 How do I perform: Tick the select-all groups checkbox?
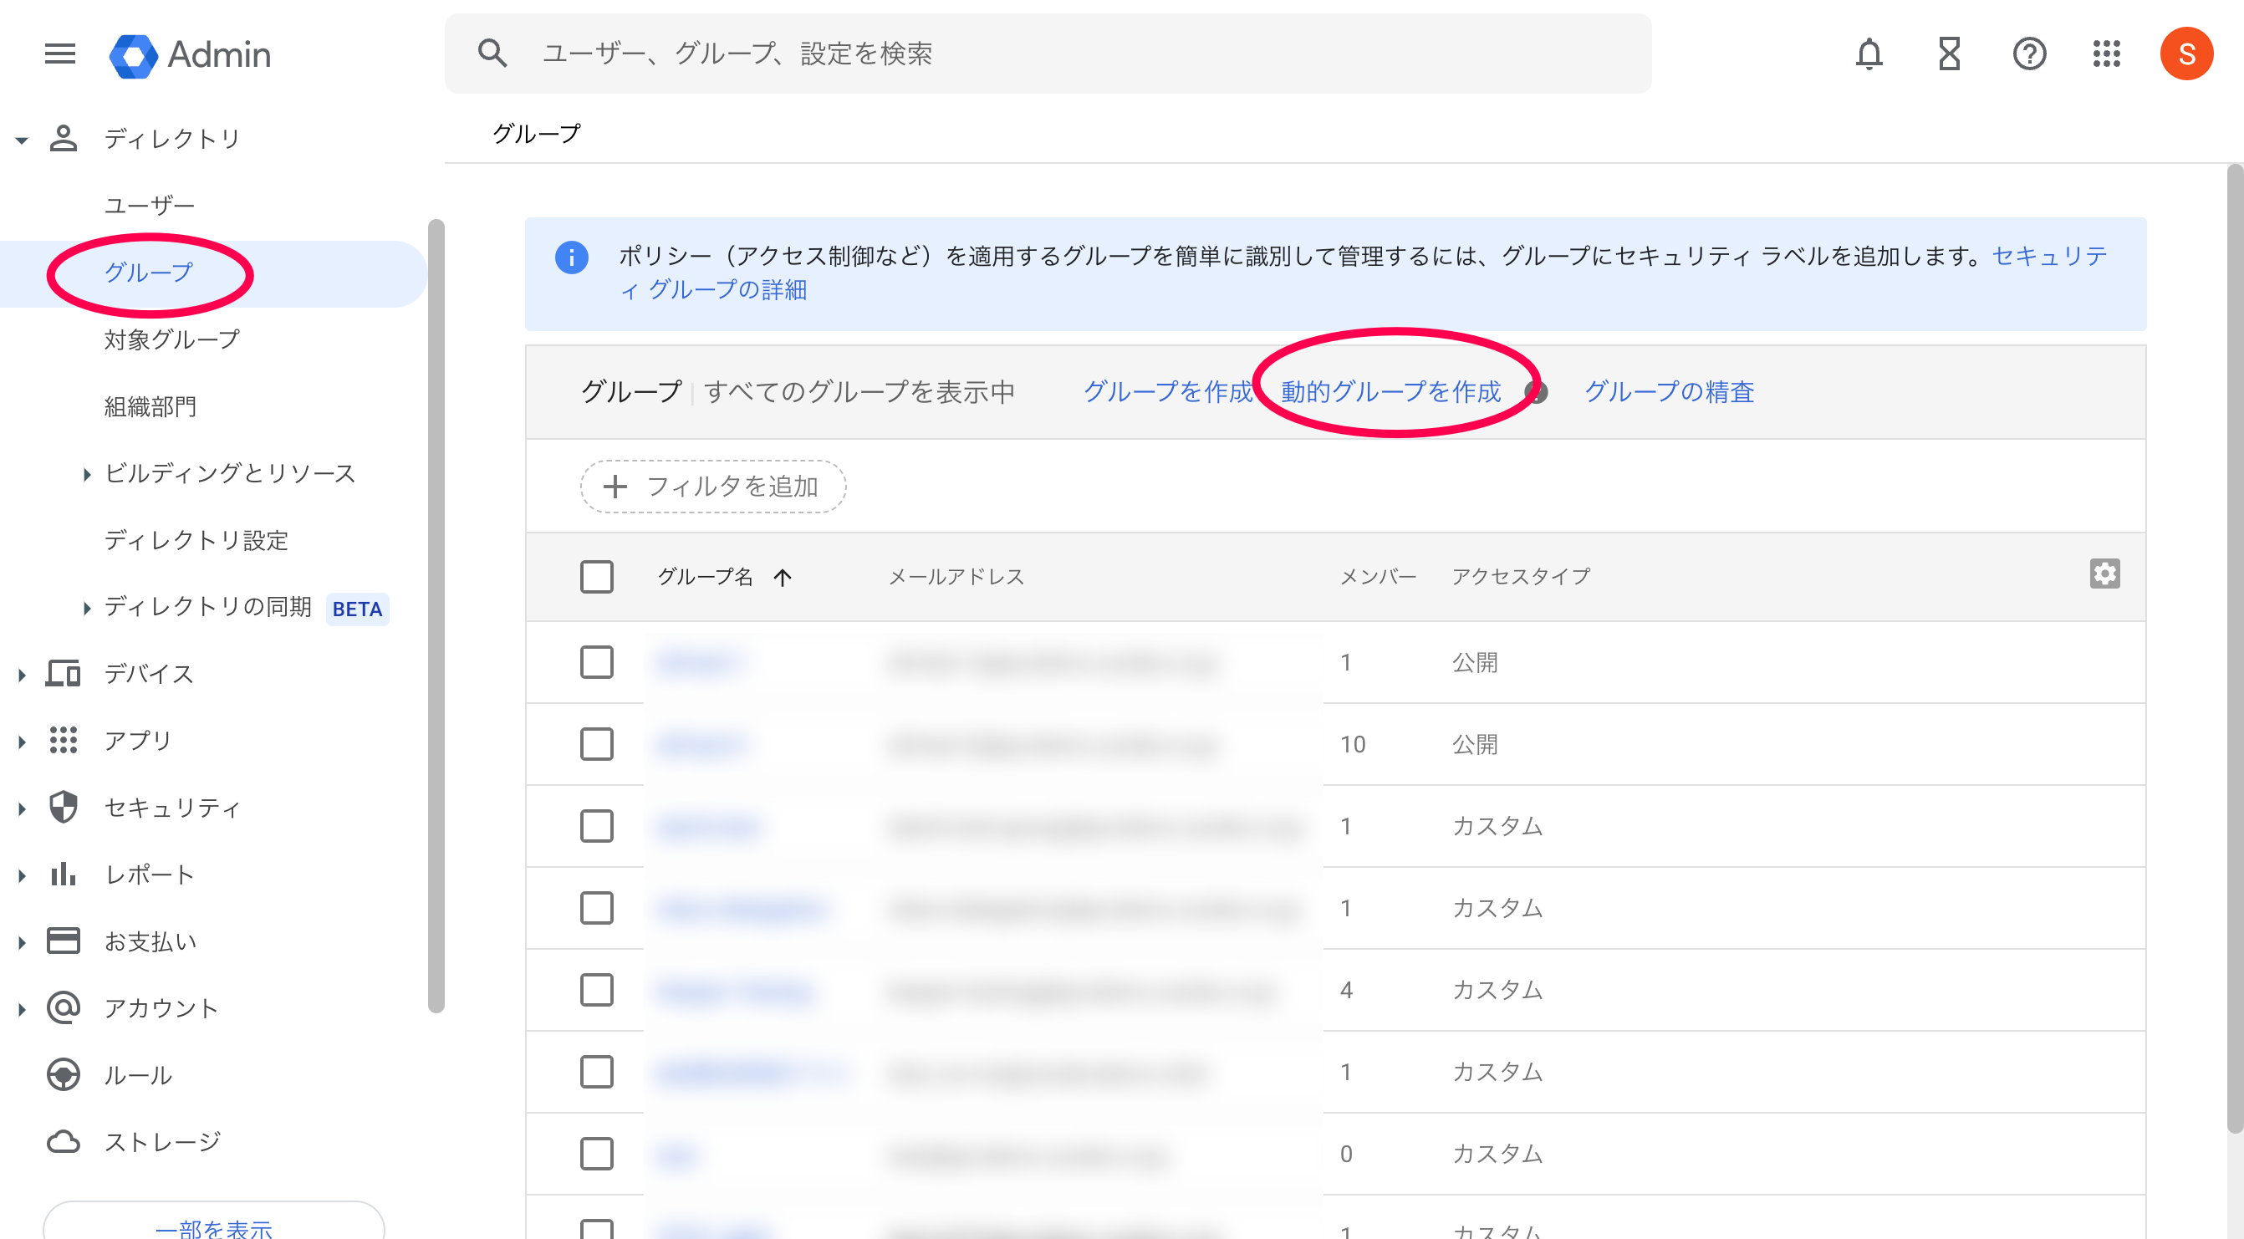(x=597, y=577)
